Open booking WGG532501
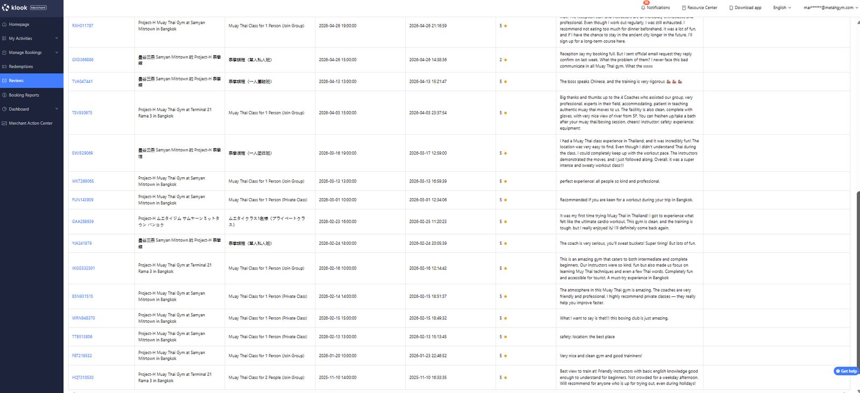The height and width of the screenshot is (393, 860). [x=83, y=268]
